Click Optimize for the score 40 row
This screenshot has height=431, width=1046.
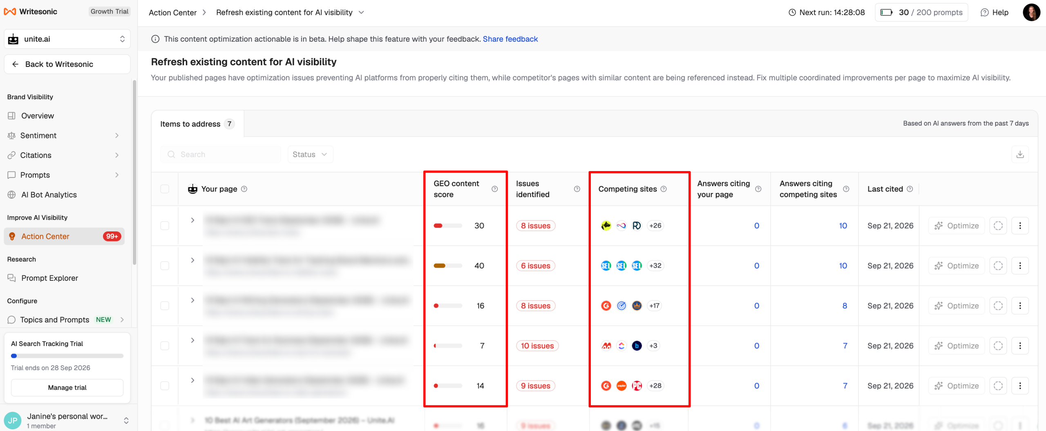957,266
